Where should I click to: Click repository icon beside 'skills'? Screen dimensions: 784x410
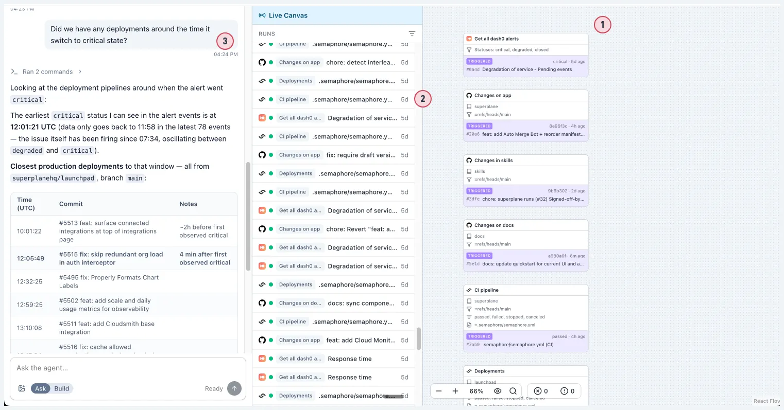(469, 171)
